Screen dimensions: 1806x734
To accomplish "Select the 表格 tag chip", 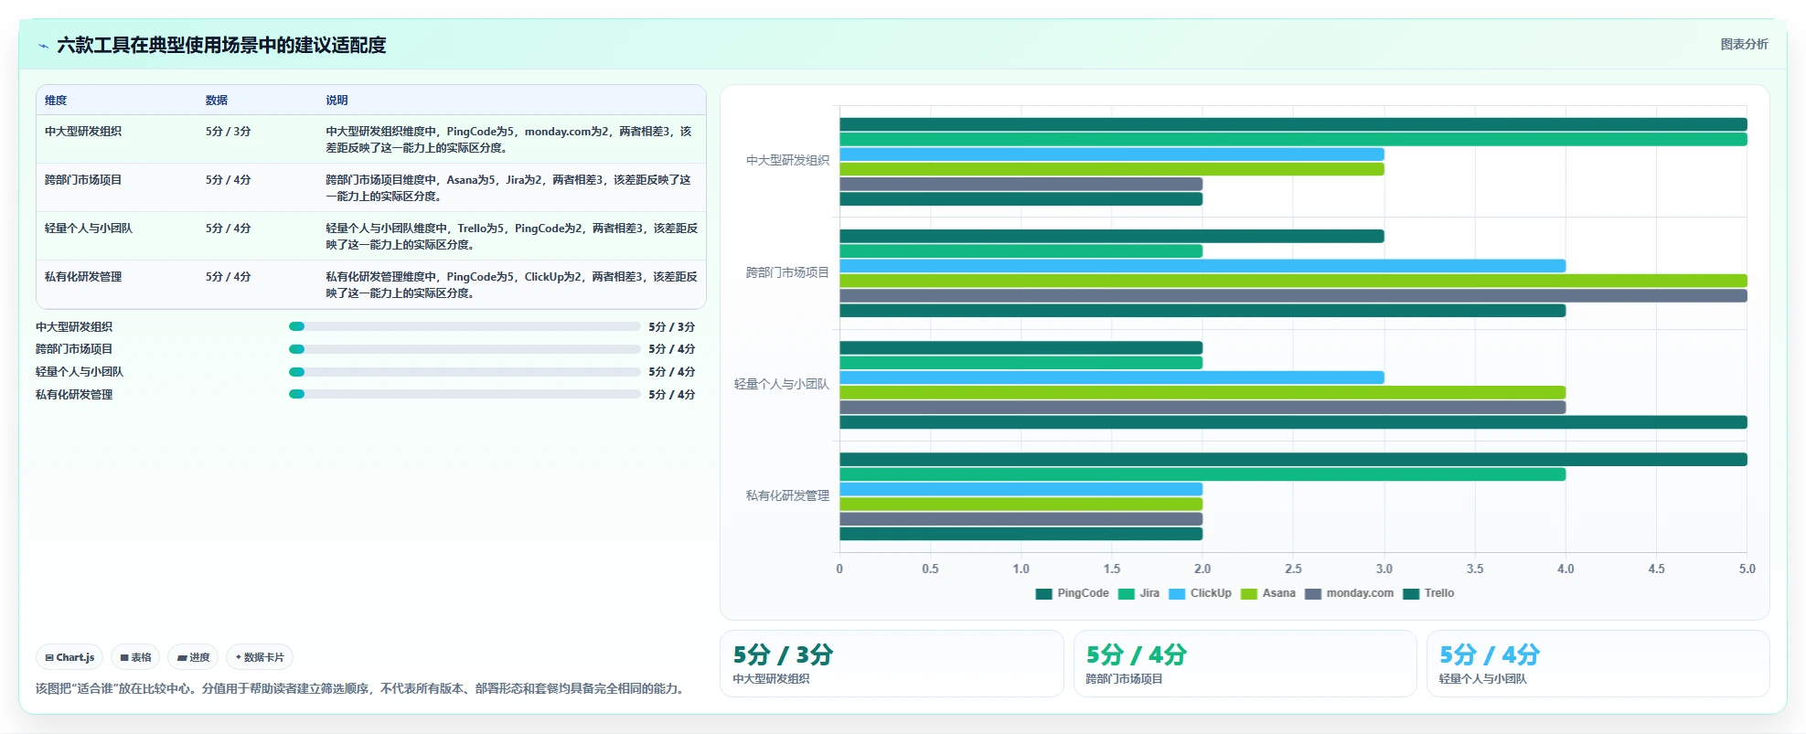I will 135,657.
